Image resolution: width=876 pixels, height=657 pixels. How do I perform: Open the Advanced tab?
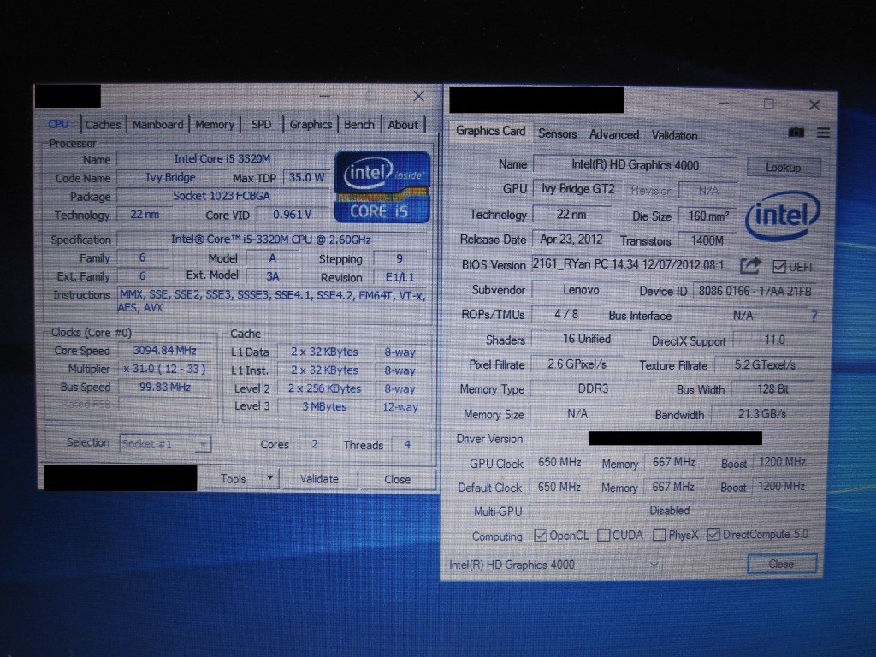pos(614,134)
